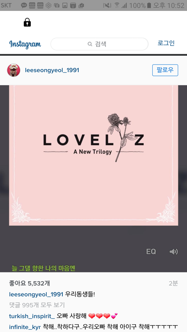Screen dimensions: 187x332
Task: Click the Lovelyz A New Trilogy album image
Action: pyautogui.click(x=93, y=155)
